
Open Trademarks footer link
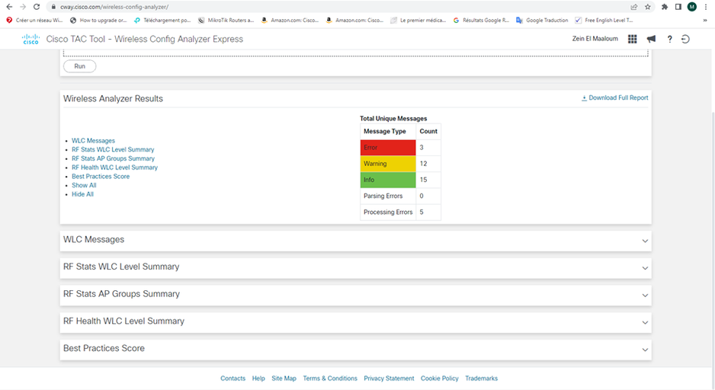tap(482, 379)
